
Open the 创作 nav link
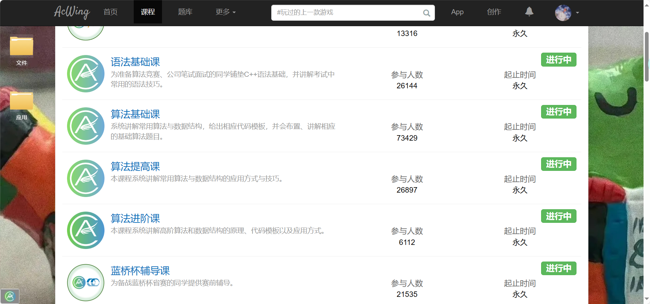(494, 12)
